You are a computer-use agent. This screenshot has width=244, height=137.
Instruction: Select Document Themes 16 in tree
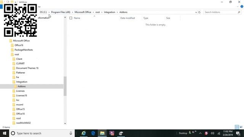27,68
